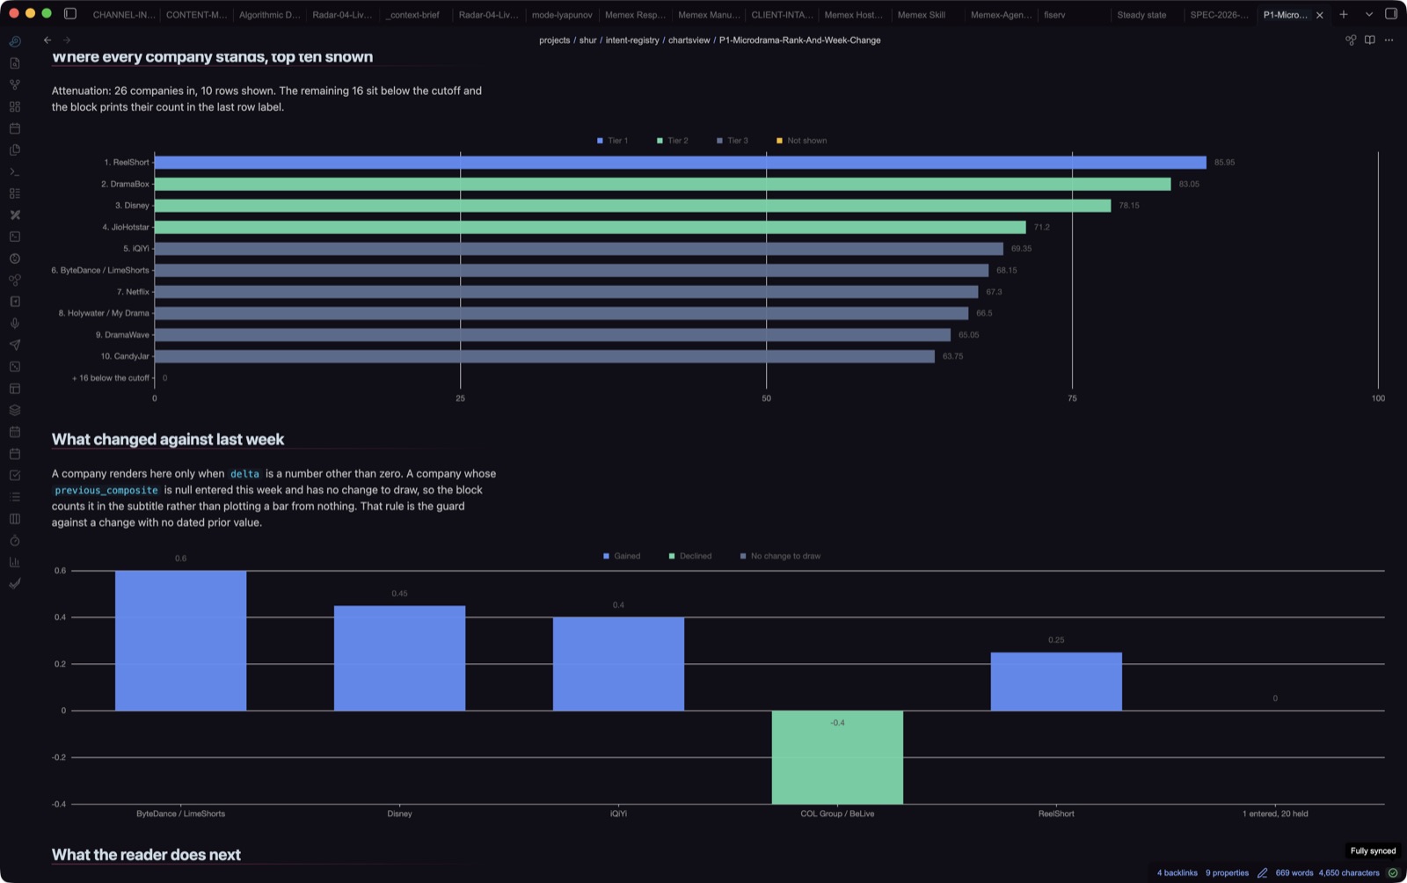The width and height of the screenshot is (1407, 883).
Task: Switch to reading view with the book icon
Action: coord(1369,40)
